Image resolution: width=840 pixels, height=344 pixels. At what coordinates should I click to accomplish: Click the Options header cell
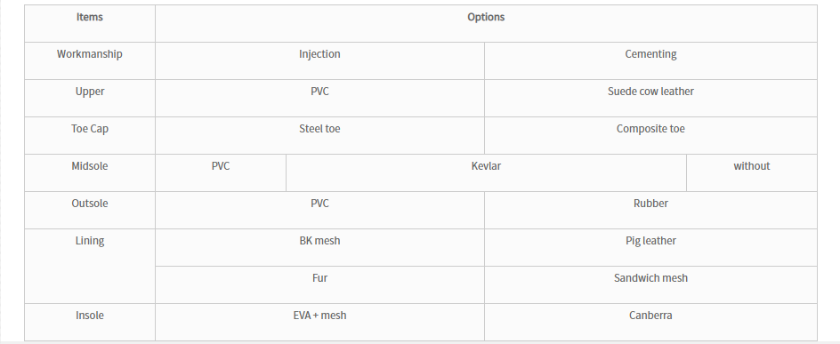click(x=486, y=23)
